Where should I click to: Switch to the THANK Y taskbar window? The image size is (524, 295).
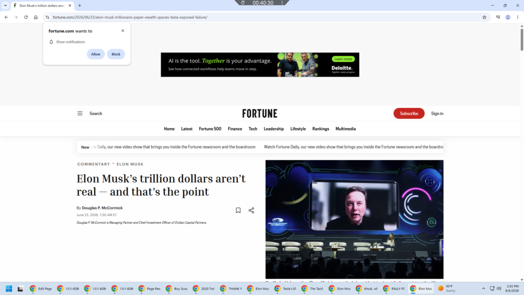[x=231, y=288]
